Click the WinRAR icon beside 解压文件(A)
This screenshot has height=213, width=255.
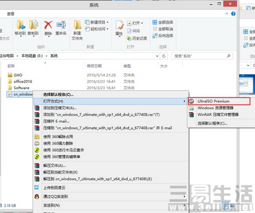(x=37, y=166)
